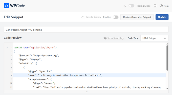Click the snippet title input field

(x=86, y=29)
